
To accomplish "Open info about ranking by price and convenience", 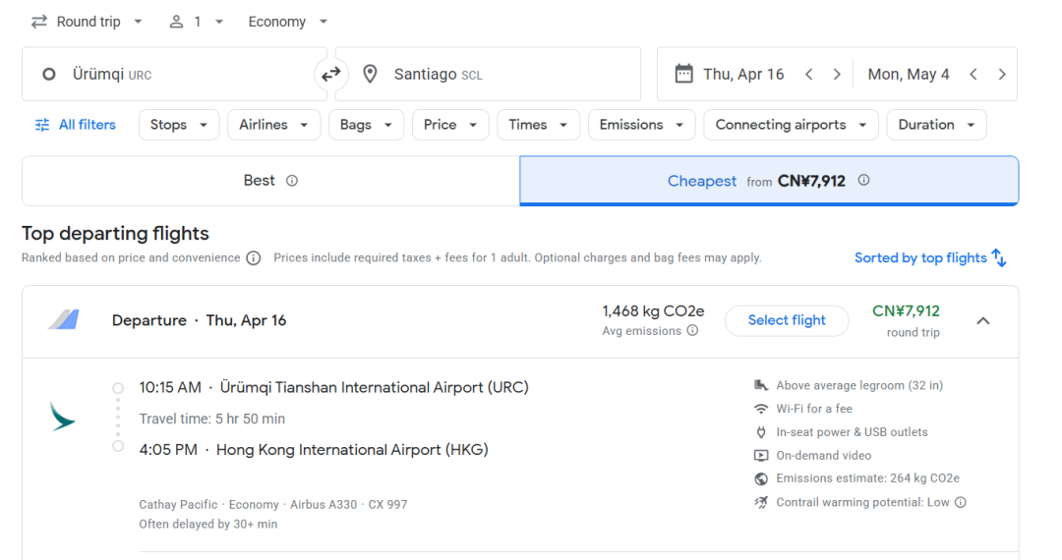I will tap(254, 258).
